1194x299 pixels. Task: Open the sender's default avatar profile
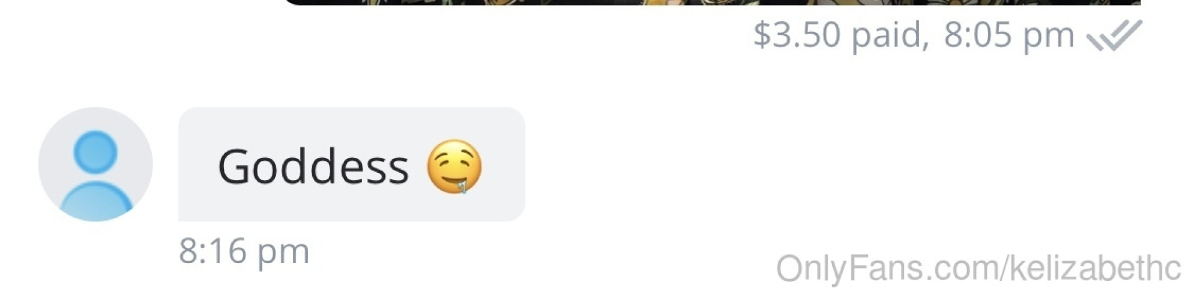95,164
